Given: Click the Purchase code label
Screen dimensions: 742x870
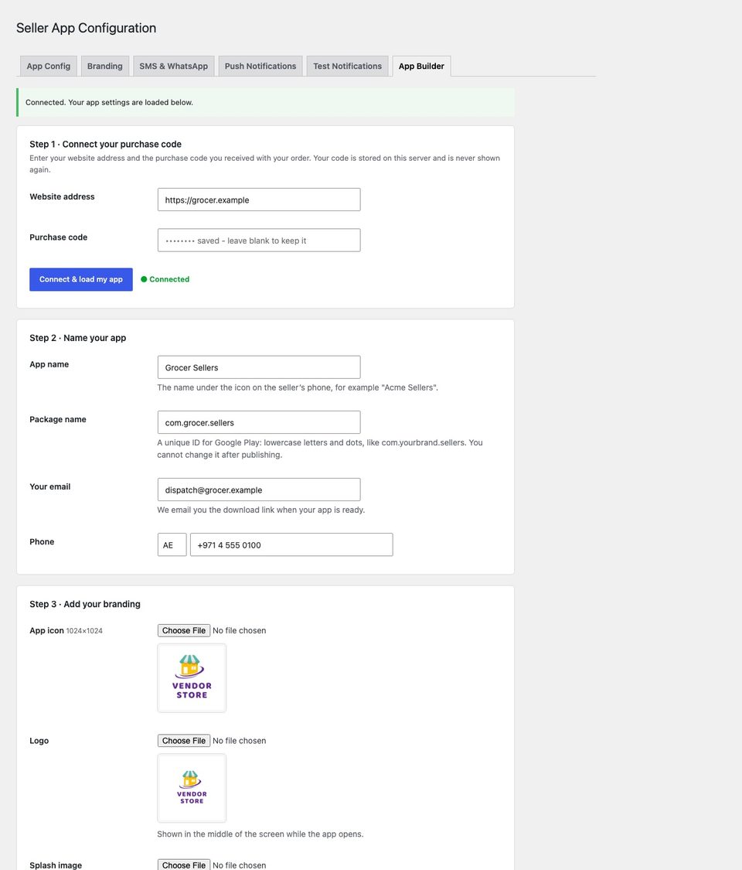Looking at the screenshot, I should [x=58, y=237].
